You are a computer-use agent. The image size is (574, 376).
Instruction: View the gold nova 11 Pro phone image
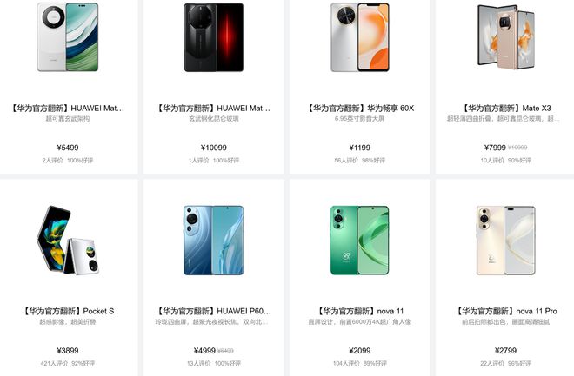coord(506,240)
